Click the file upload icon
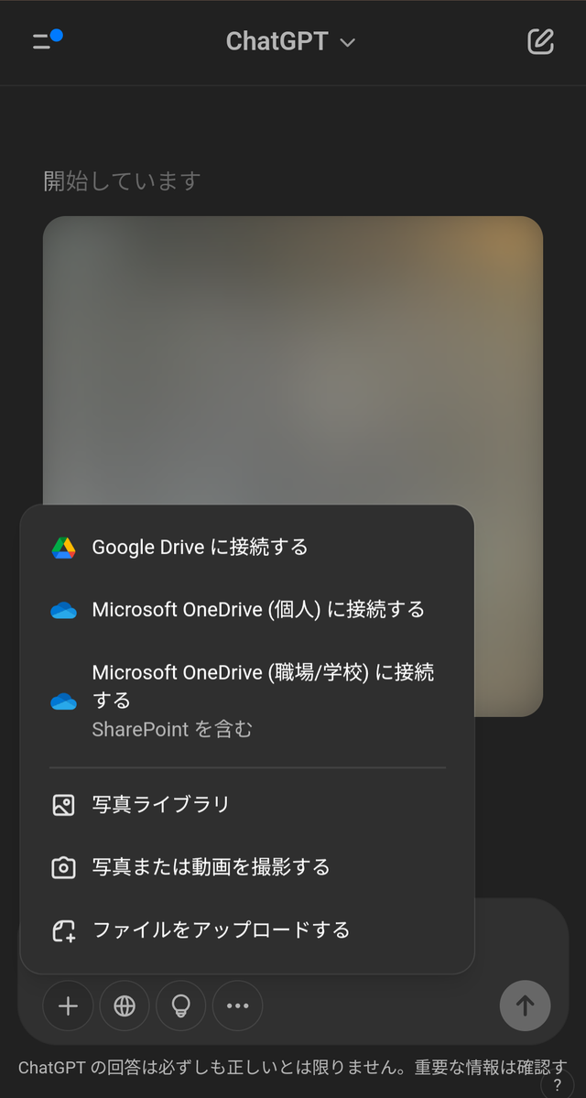Viewport: 586px width, 1098px height. [x=63, y=931]
